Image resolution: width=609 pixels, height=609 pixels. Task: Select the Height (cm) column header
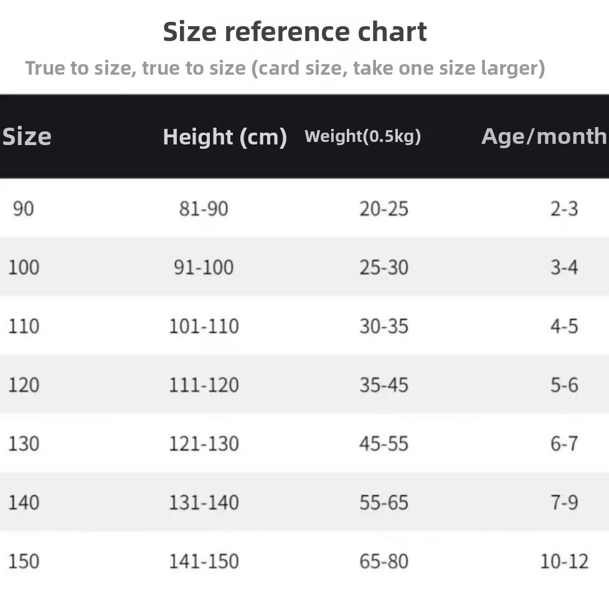225,137
